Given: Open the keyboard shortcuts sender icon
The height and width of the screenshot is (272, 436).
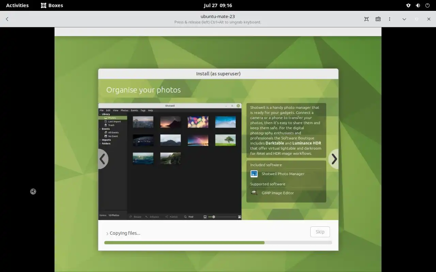Looking at the screenshot, I should pos(378,19).
